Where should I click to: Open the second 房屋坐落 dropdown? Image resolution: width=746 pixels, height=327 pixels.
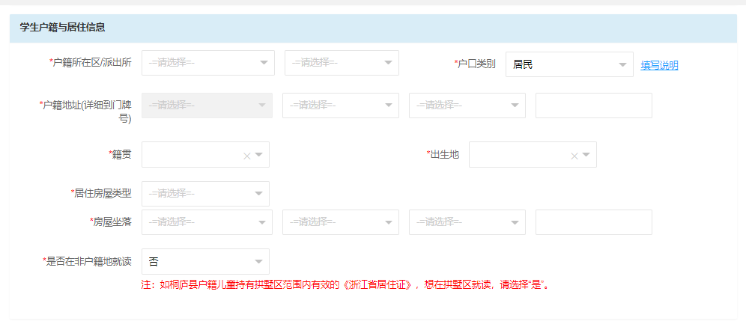point(341,222)
